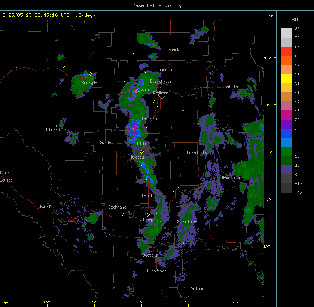Click the Sundre city label

click(x=106, y=143)
